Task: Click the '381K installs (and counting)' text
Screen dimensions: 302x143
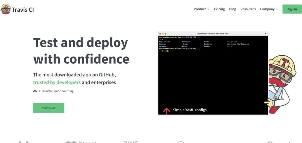Action: pos(56,91)
